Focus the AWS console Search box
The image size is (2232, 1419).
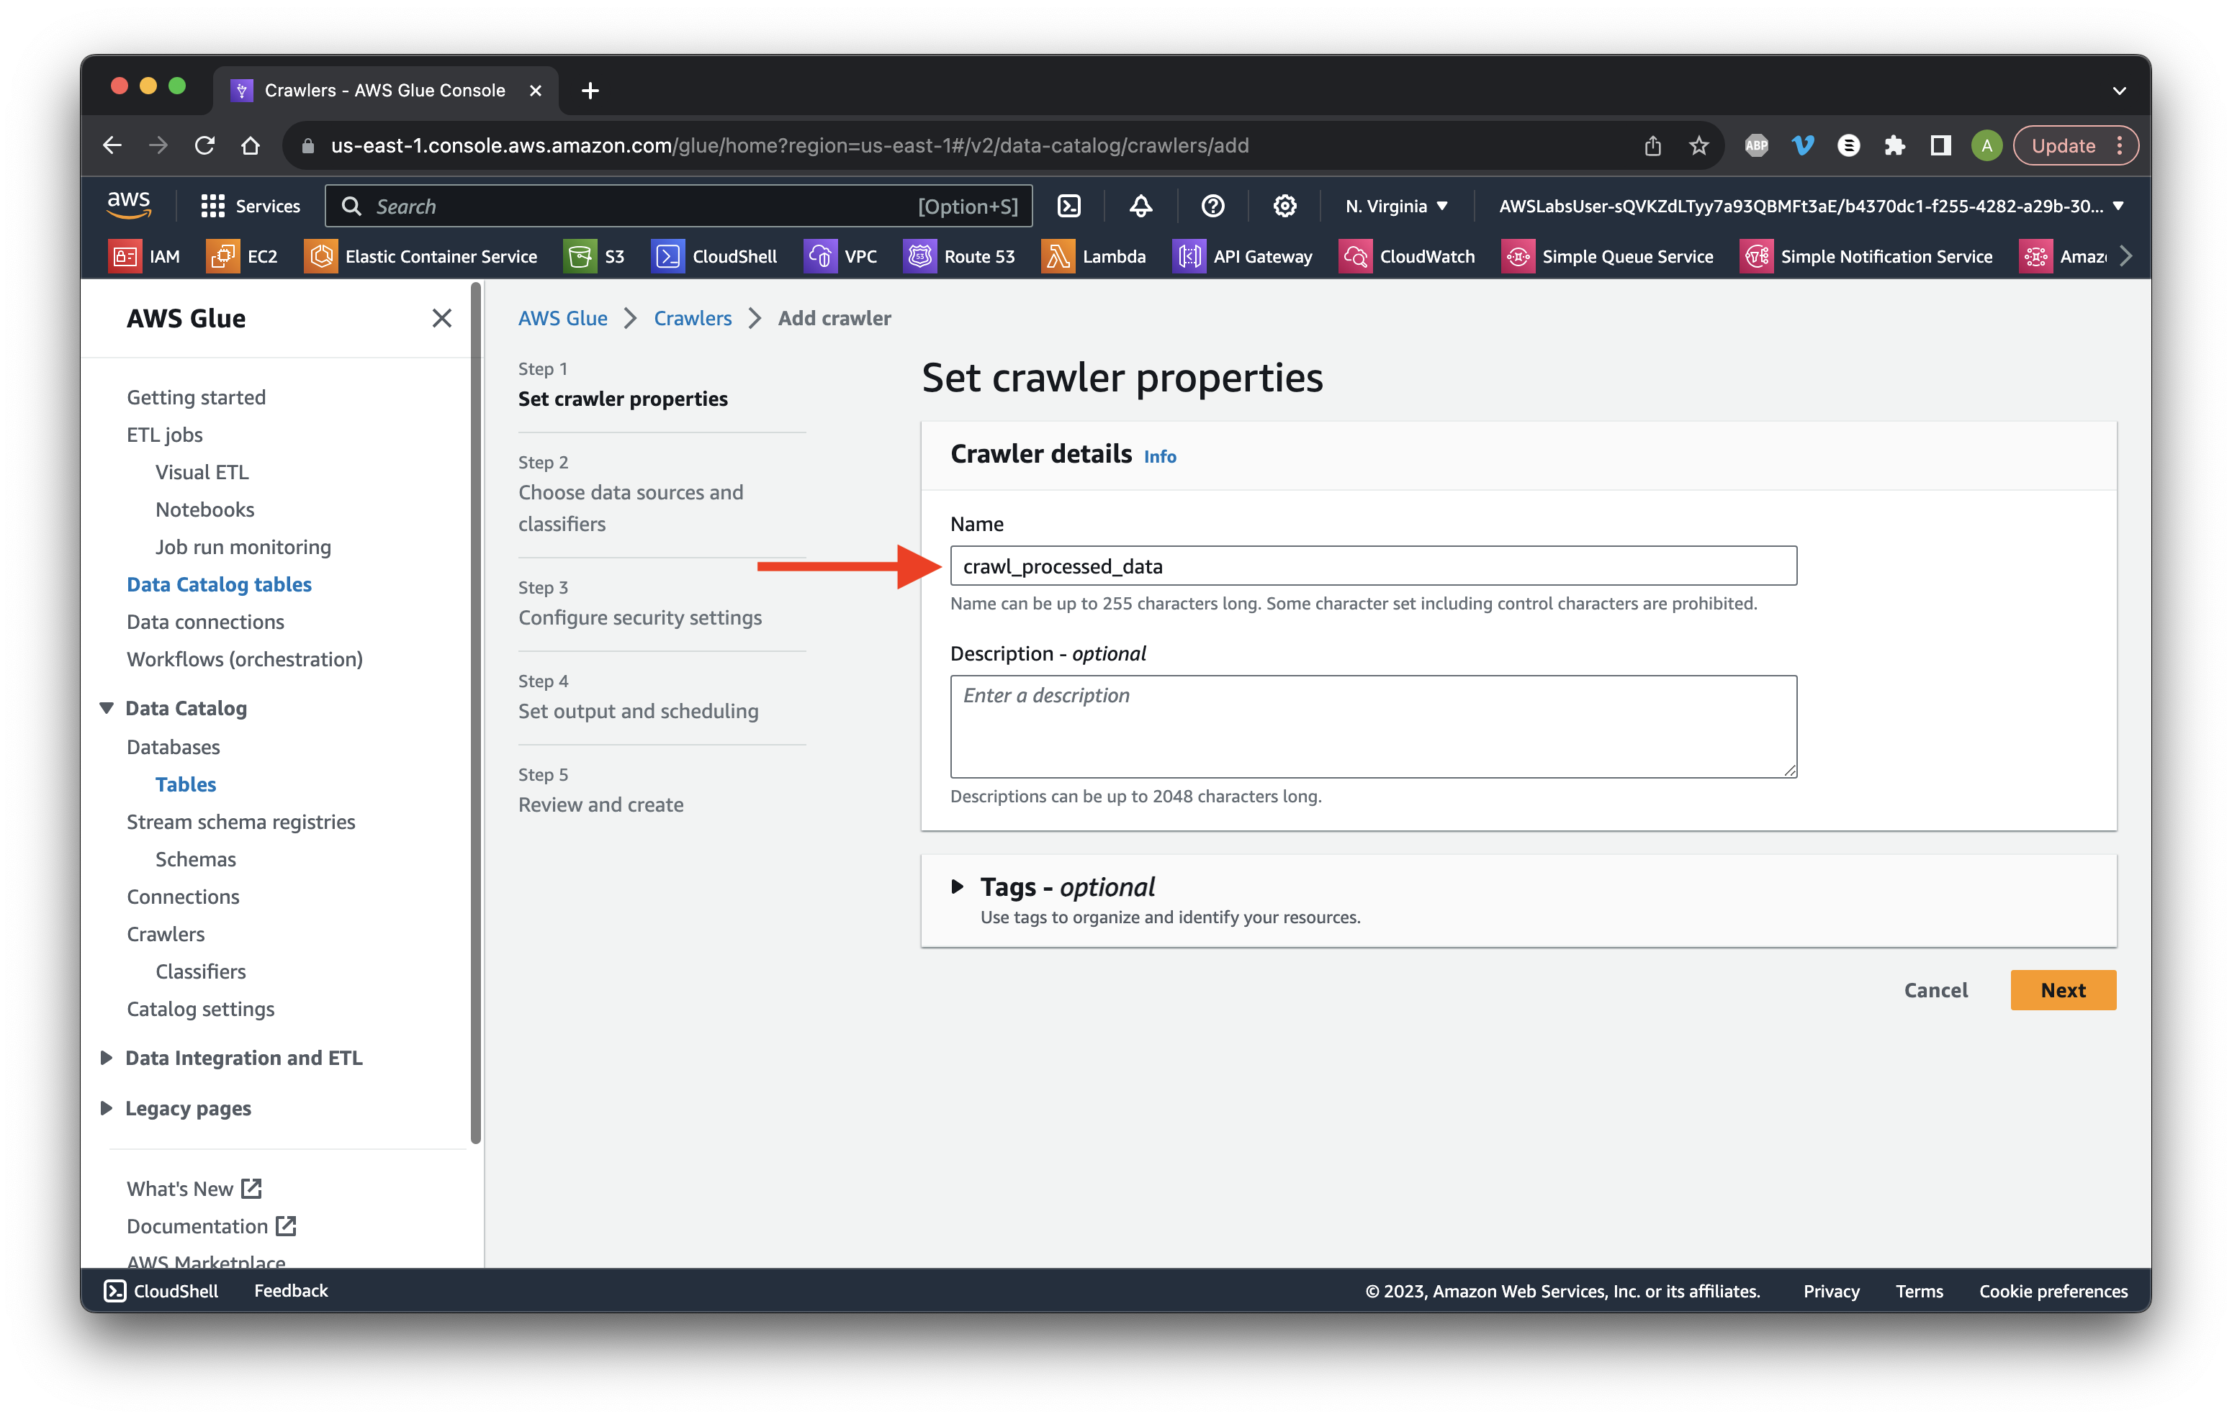(678, 206)
